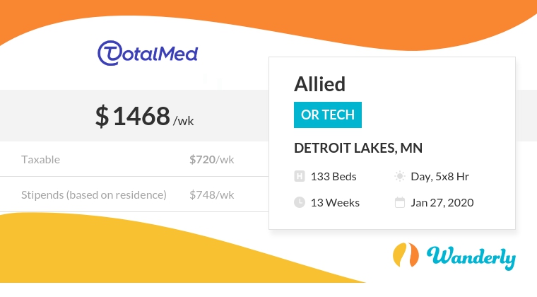Click the hospital beds icon
This screenshot has height=297, width=537.
pyautogui.click(x=299, y=177)
